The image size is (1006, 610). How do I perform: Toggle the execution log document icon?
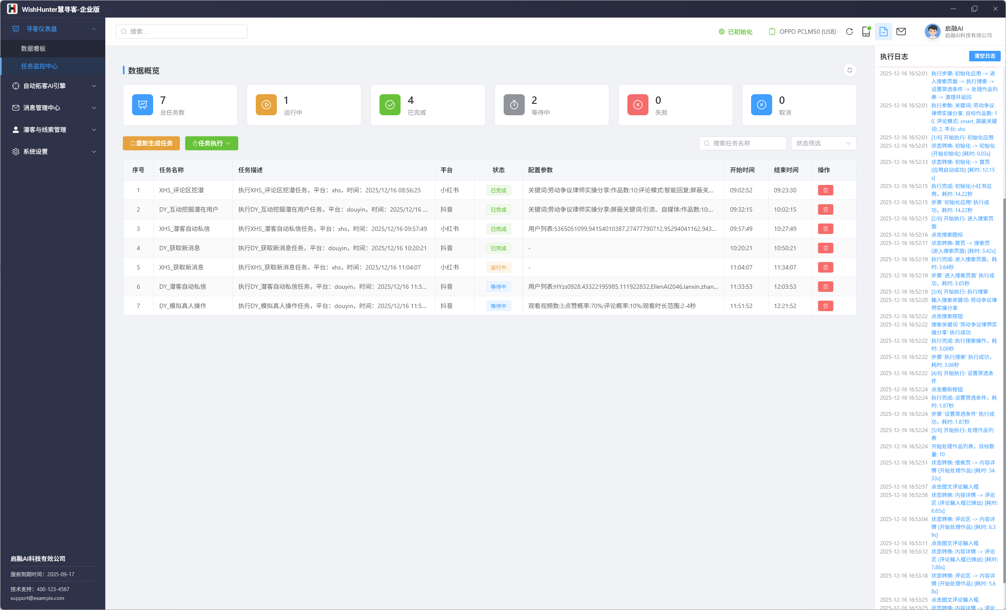(884, 32)
